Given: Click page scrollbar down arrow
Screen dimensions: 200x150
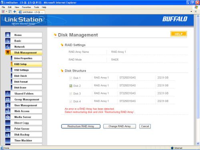Looking at the screenshot, I should [x=198, y=144].
